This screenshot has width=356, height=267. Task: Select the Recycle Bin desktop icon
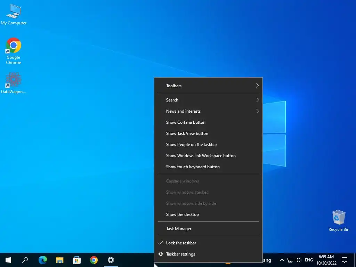(339, 221)
